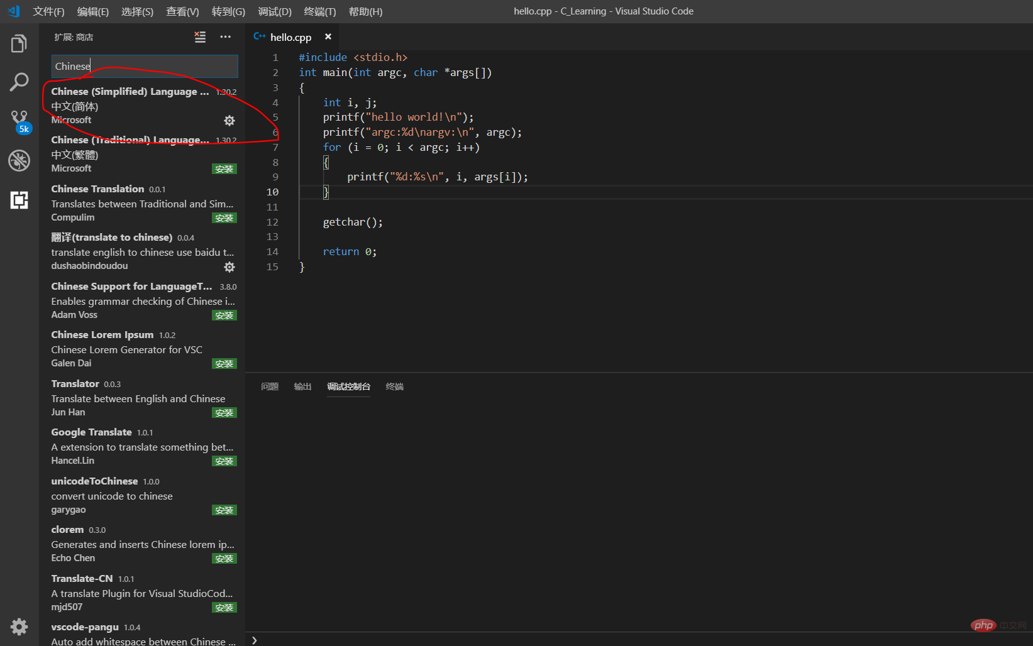Open Chinese Lorem Ipsum extension details

pyautogui.click(x=142, y=349)
